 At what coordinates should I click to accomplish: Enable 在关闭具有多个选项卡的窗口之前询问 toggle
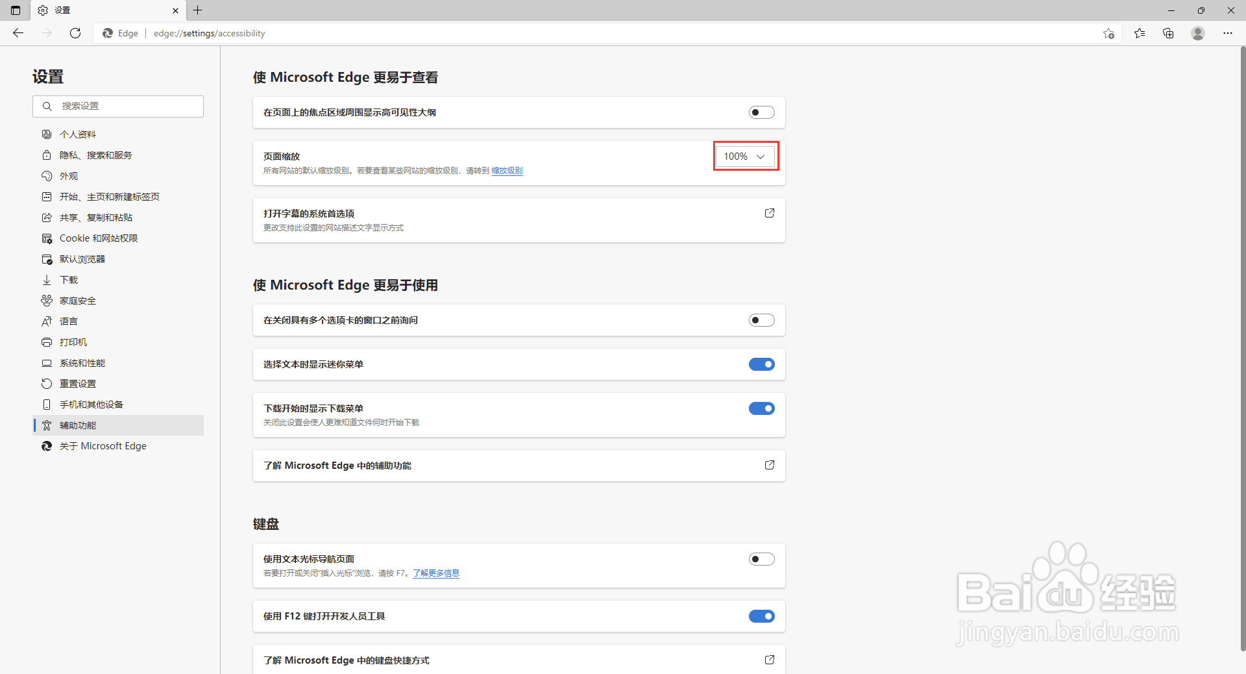tap(762, 320)
